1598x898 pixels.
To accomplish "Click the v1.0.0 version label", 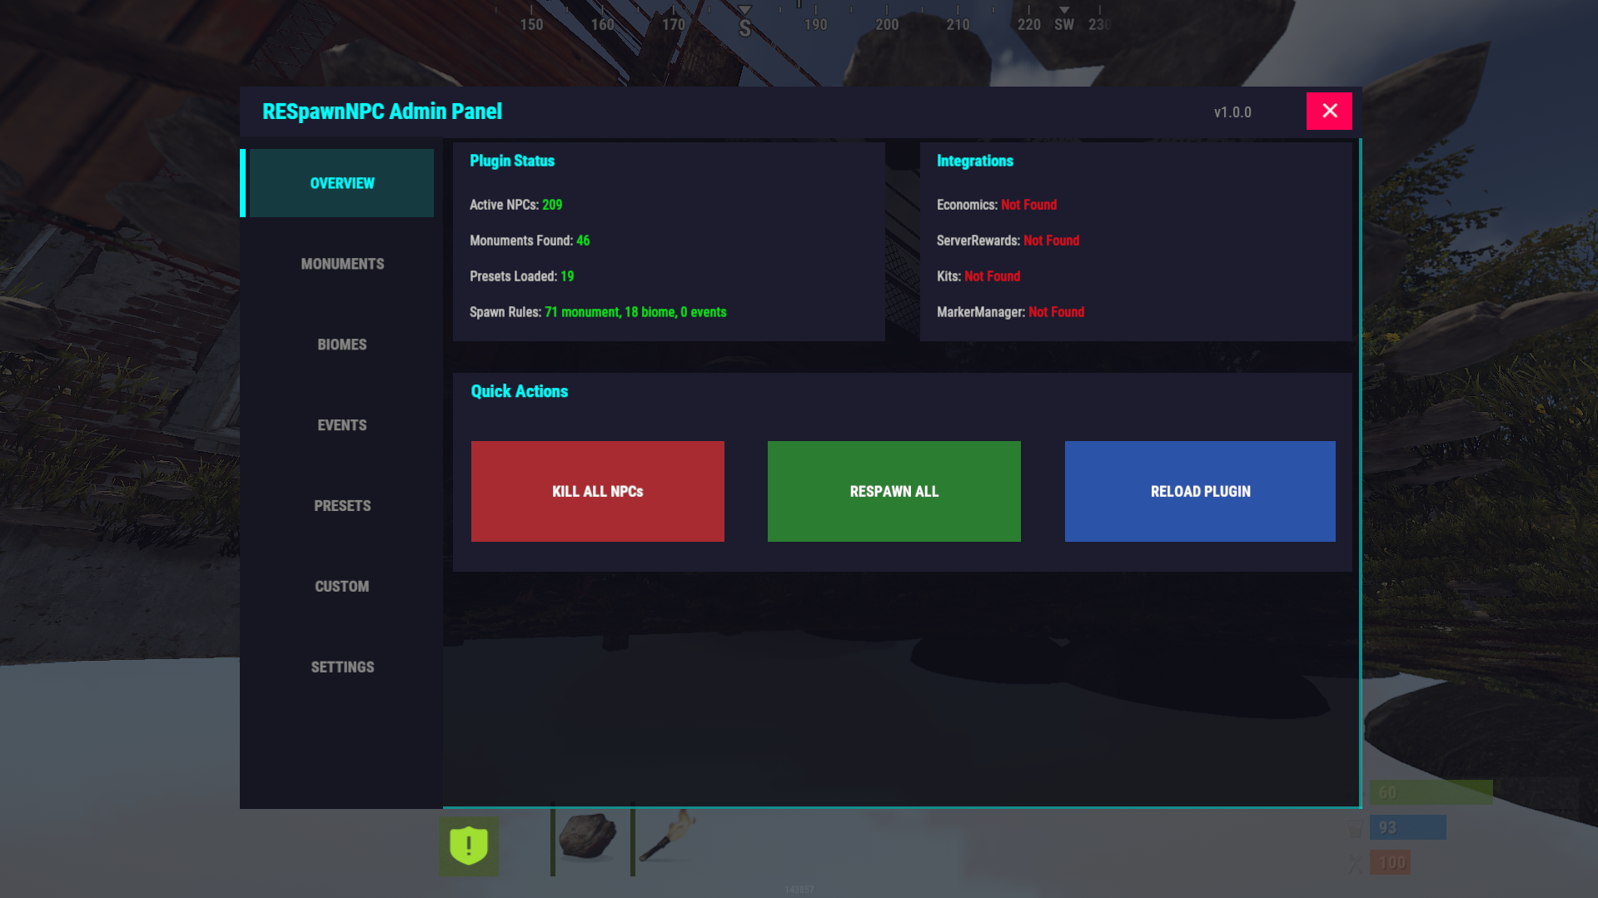I will (x=1232, y=112).
